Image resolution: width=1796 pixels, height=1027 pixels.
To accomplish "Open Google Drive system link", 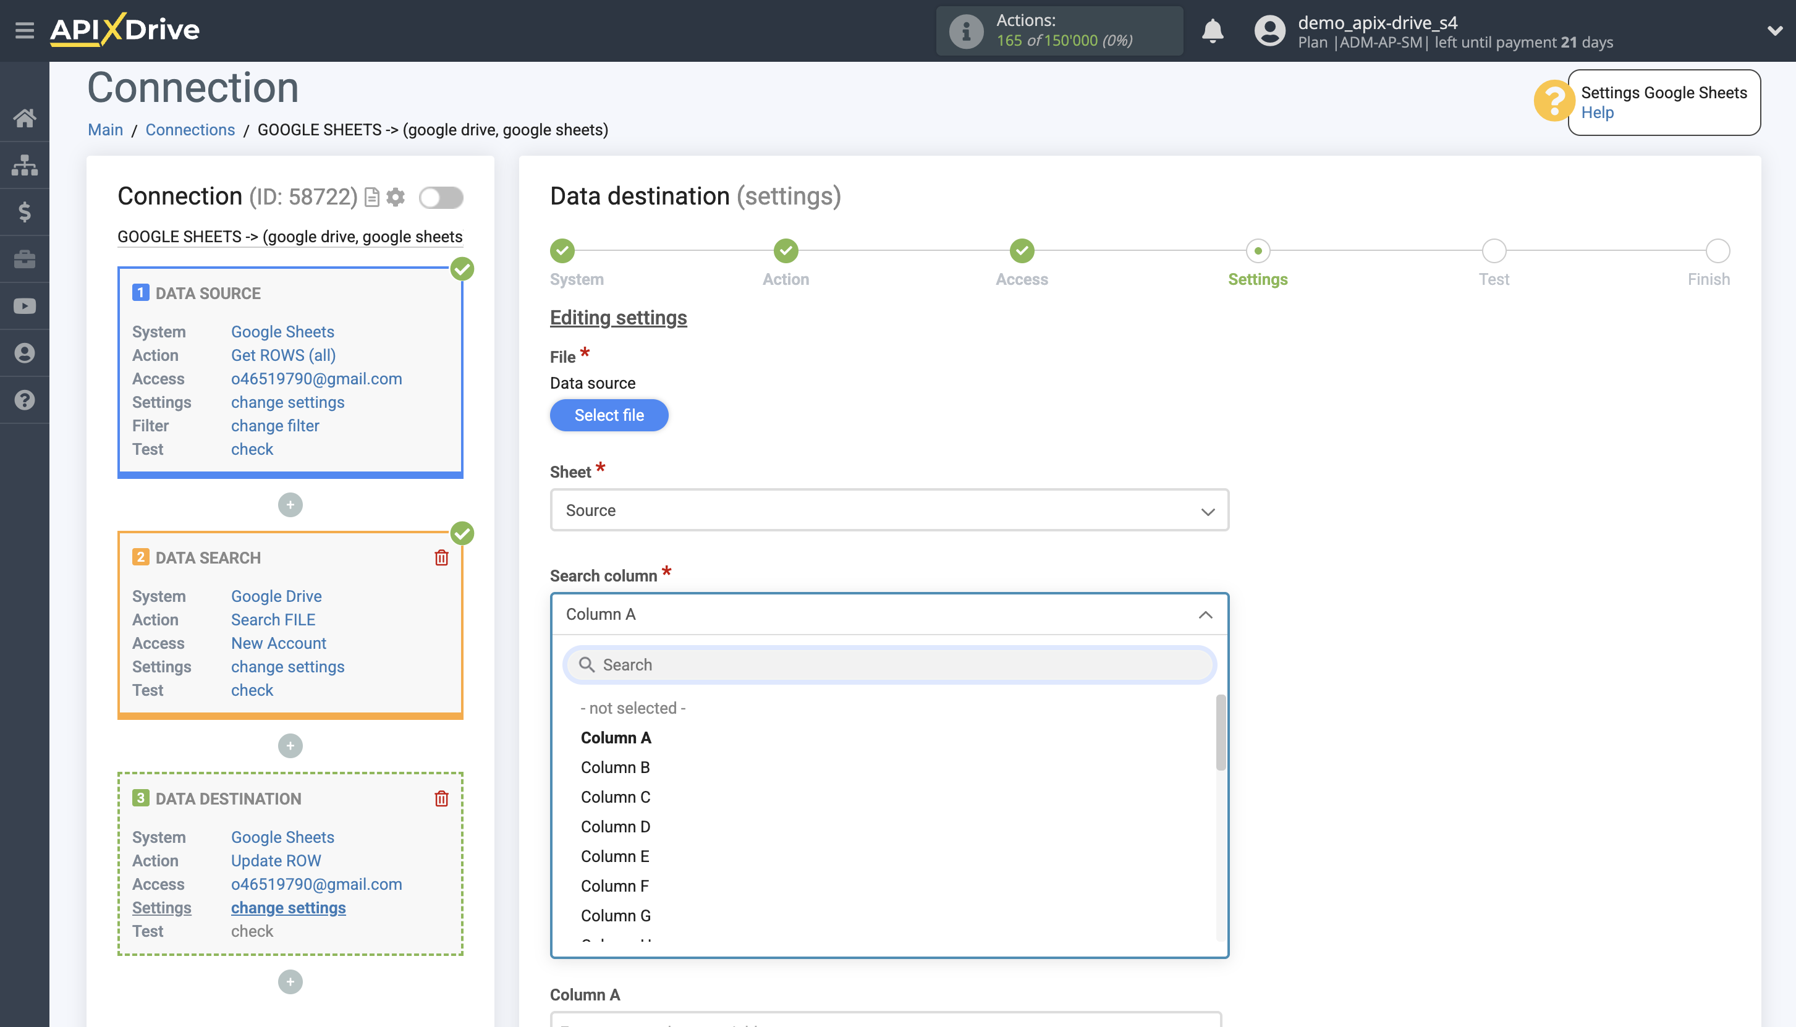I will pyautogui.click(x=276, y=596).
